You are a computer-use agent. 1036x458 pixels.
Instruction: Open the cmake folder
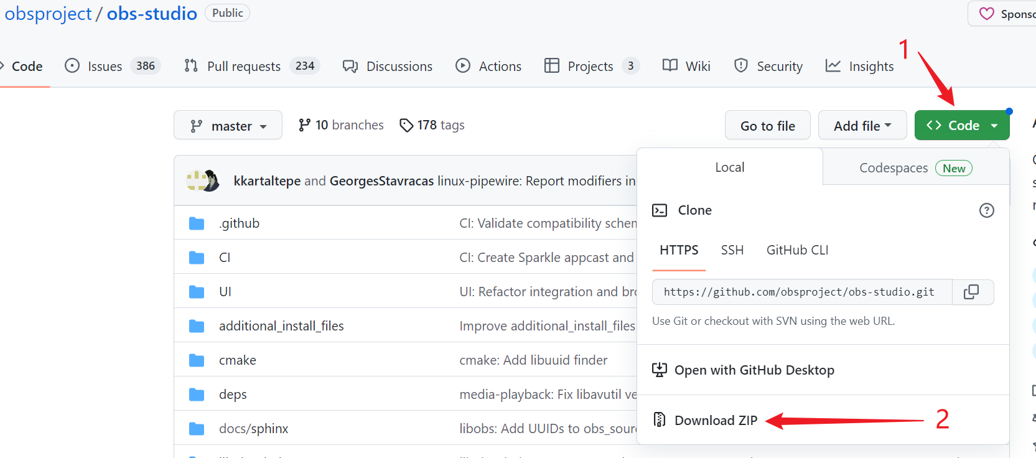click(x=237, y=360)
